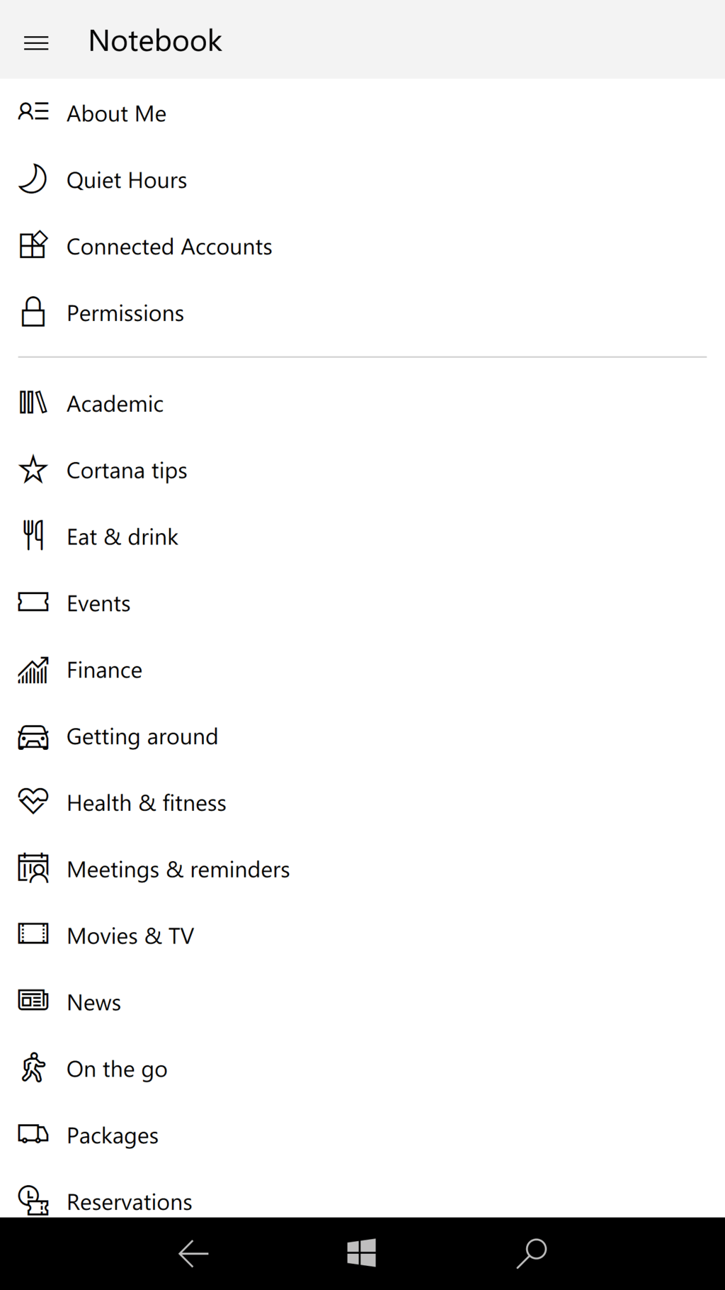This screenshot has width=725, height=1290.
Task: Open Movies & TV preferences
Action: 130,936
